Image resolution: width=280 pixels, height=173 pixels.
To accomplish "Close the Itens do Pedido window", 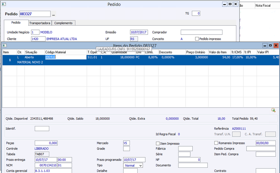I will pyautogui.click(x=276, y=45).
